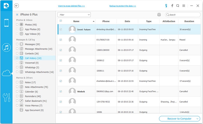Screen dimensions: 203x124
Task: Click the Phone column header
Action: tap(106, 21)
